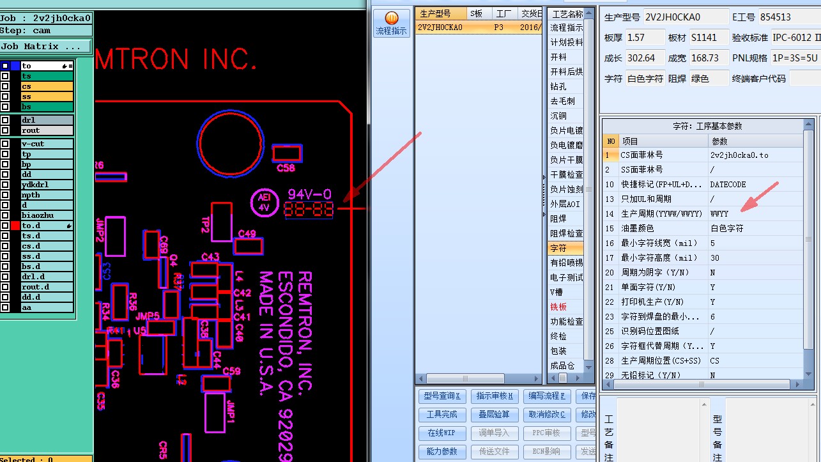This screenshot has width=821, height=462.
Task: Select the 阻焊 process step
Action: click(566, 219)
